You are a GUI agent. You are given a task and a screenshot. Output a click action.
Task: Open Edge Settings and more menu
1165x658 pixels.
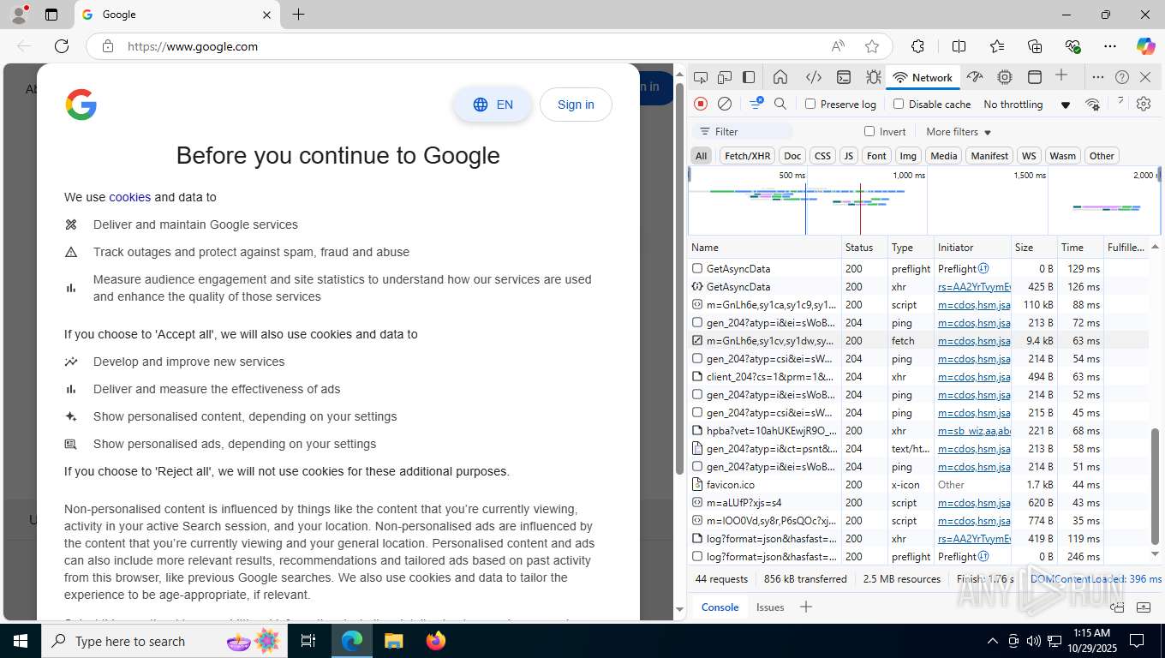[1110, 46]
